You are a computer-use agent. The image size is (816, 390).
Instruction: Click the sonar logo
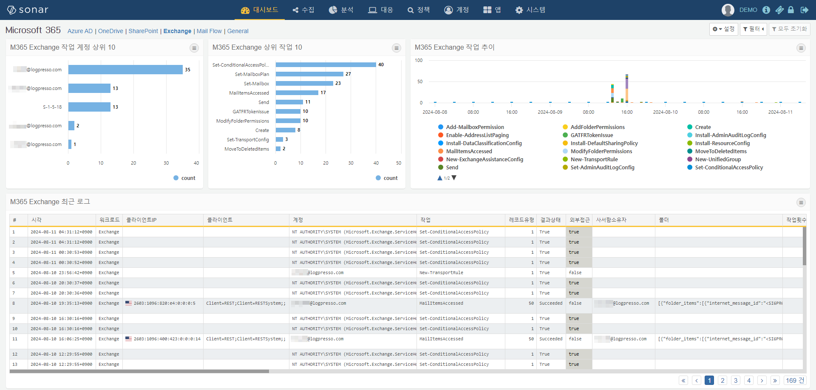coord(28,10)
